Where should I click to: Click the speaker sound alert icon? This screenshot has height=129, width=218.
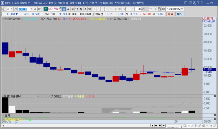tap(39, 9)
